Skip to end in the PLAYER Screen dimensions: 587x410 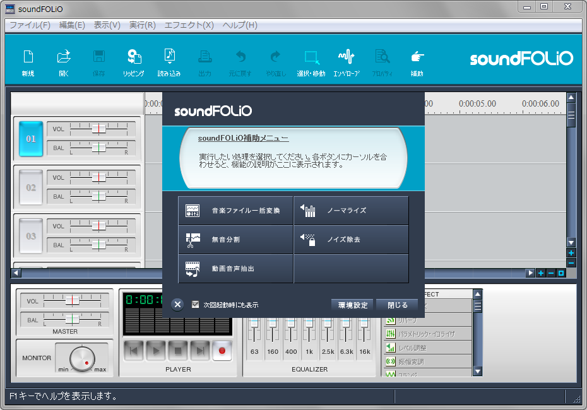click(200, 351)
